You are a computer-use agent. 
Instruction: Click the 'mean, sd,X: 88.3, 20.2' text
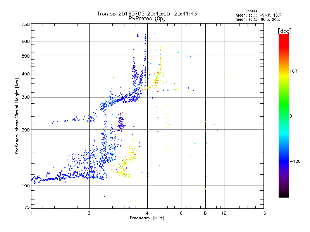click(258, 19)
